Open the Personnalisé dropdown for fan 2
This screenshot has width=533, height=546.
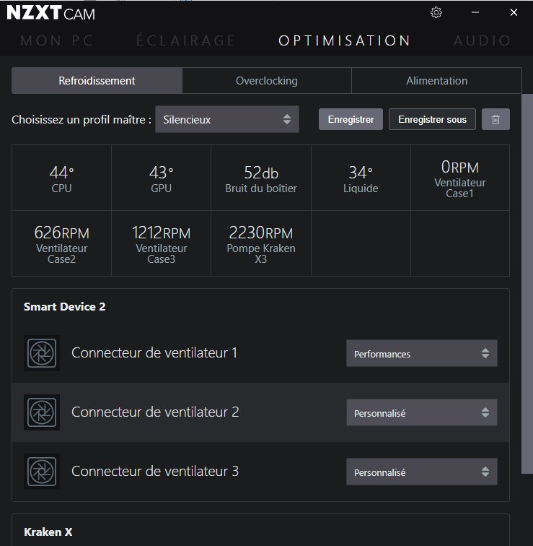click(x=421, y=413)
